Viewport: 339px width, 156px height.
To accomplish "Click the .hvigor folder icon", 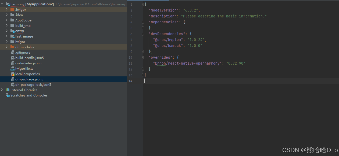I will click(12, 9).
